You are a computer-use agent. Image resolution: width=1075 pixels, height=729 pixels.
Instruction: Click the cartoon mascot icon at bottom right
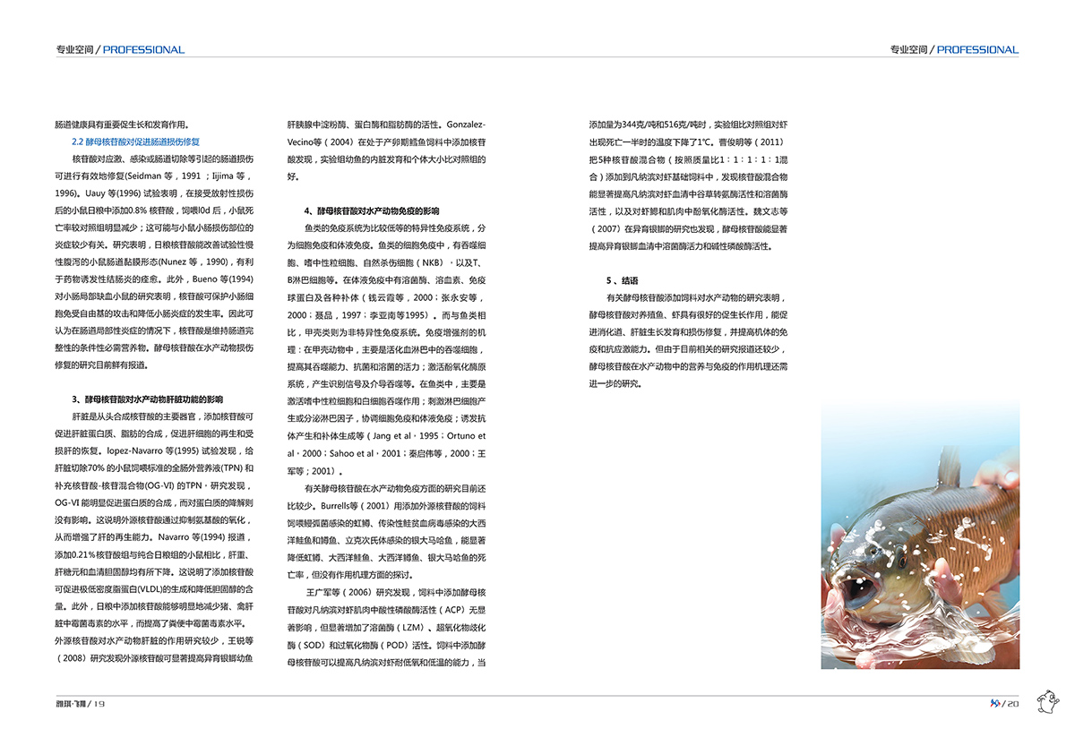click(x=1048, y=701)
